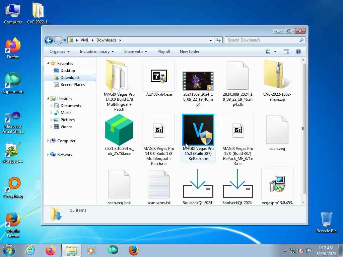
Task: Select the Notepad++ desktop shortcut
Action: [13, 153]
